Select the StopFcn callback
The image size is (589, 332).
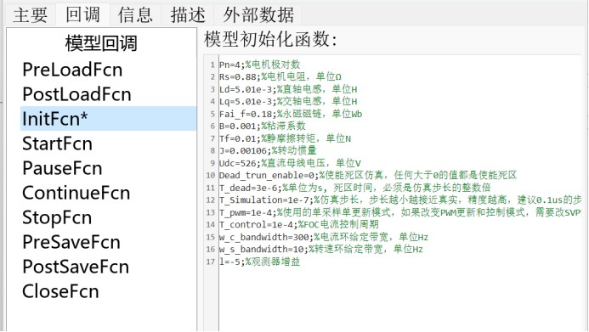tap(57, 217)
